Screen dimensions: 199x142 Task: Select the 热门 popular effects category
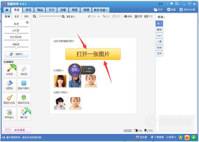[159, 24]
